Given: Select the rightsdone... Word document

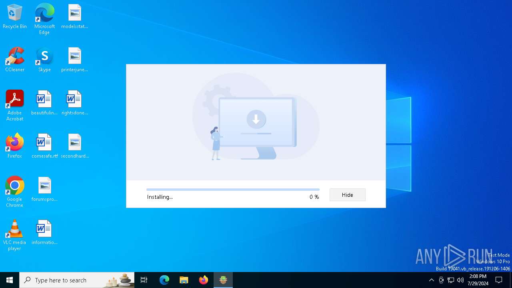Looking at the screenshot, I should (x=74, y=103).
